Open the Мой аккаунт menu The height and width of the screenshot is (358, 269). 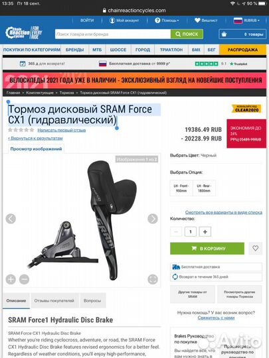pyautogui.click(x=124, y=21)
